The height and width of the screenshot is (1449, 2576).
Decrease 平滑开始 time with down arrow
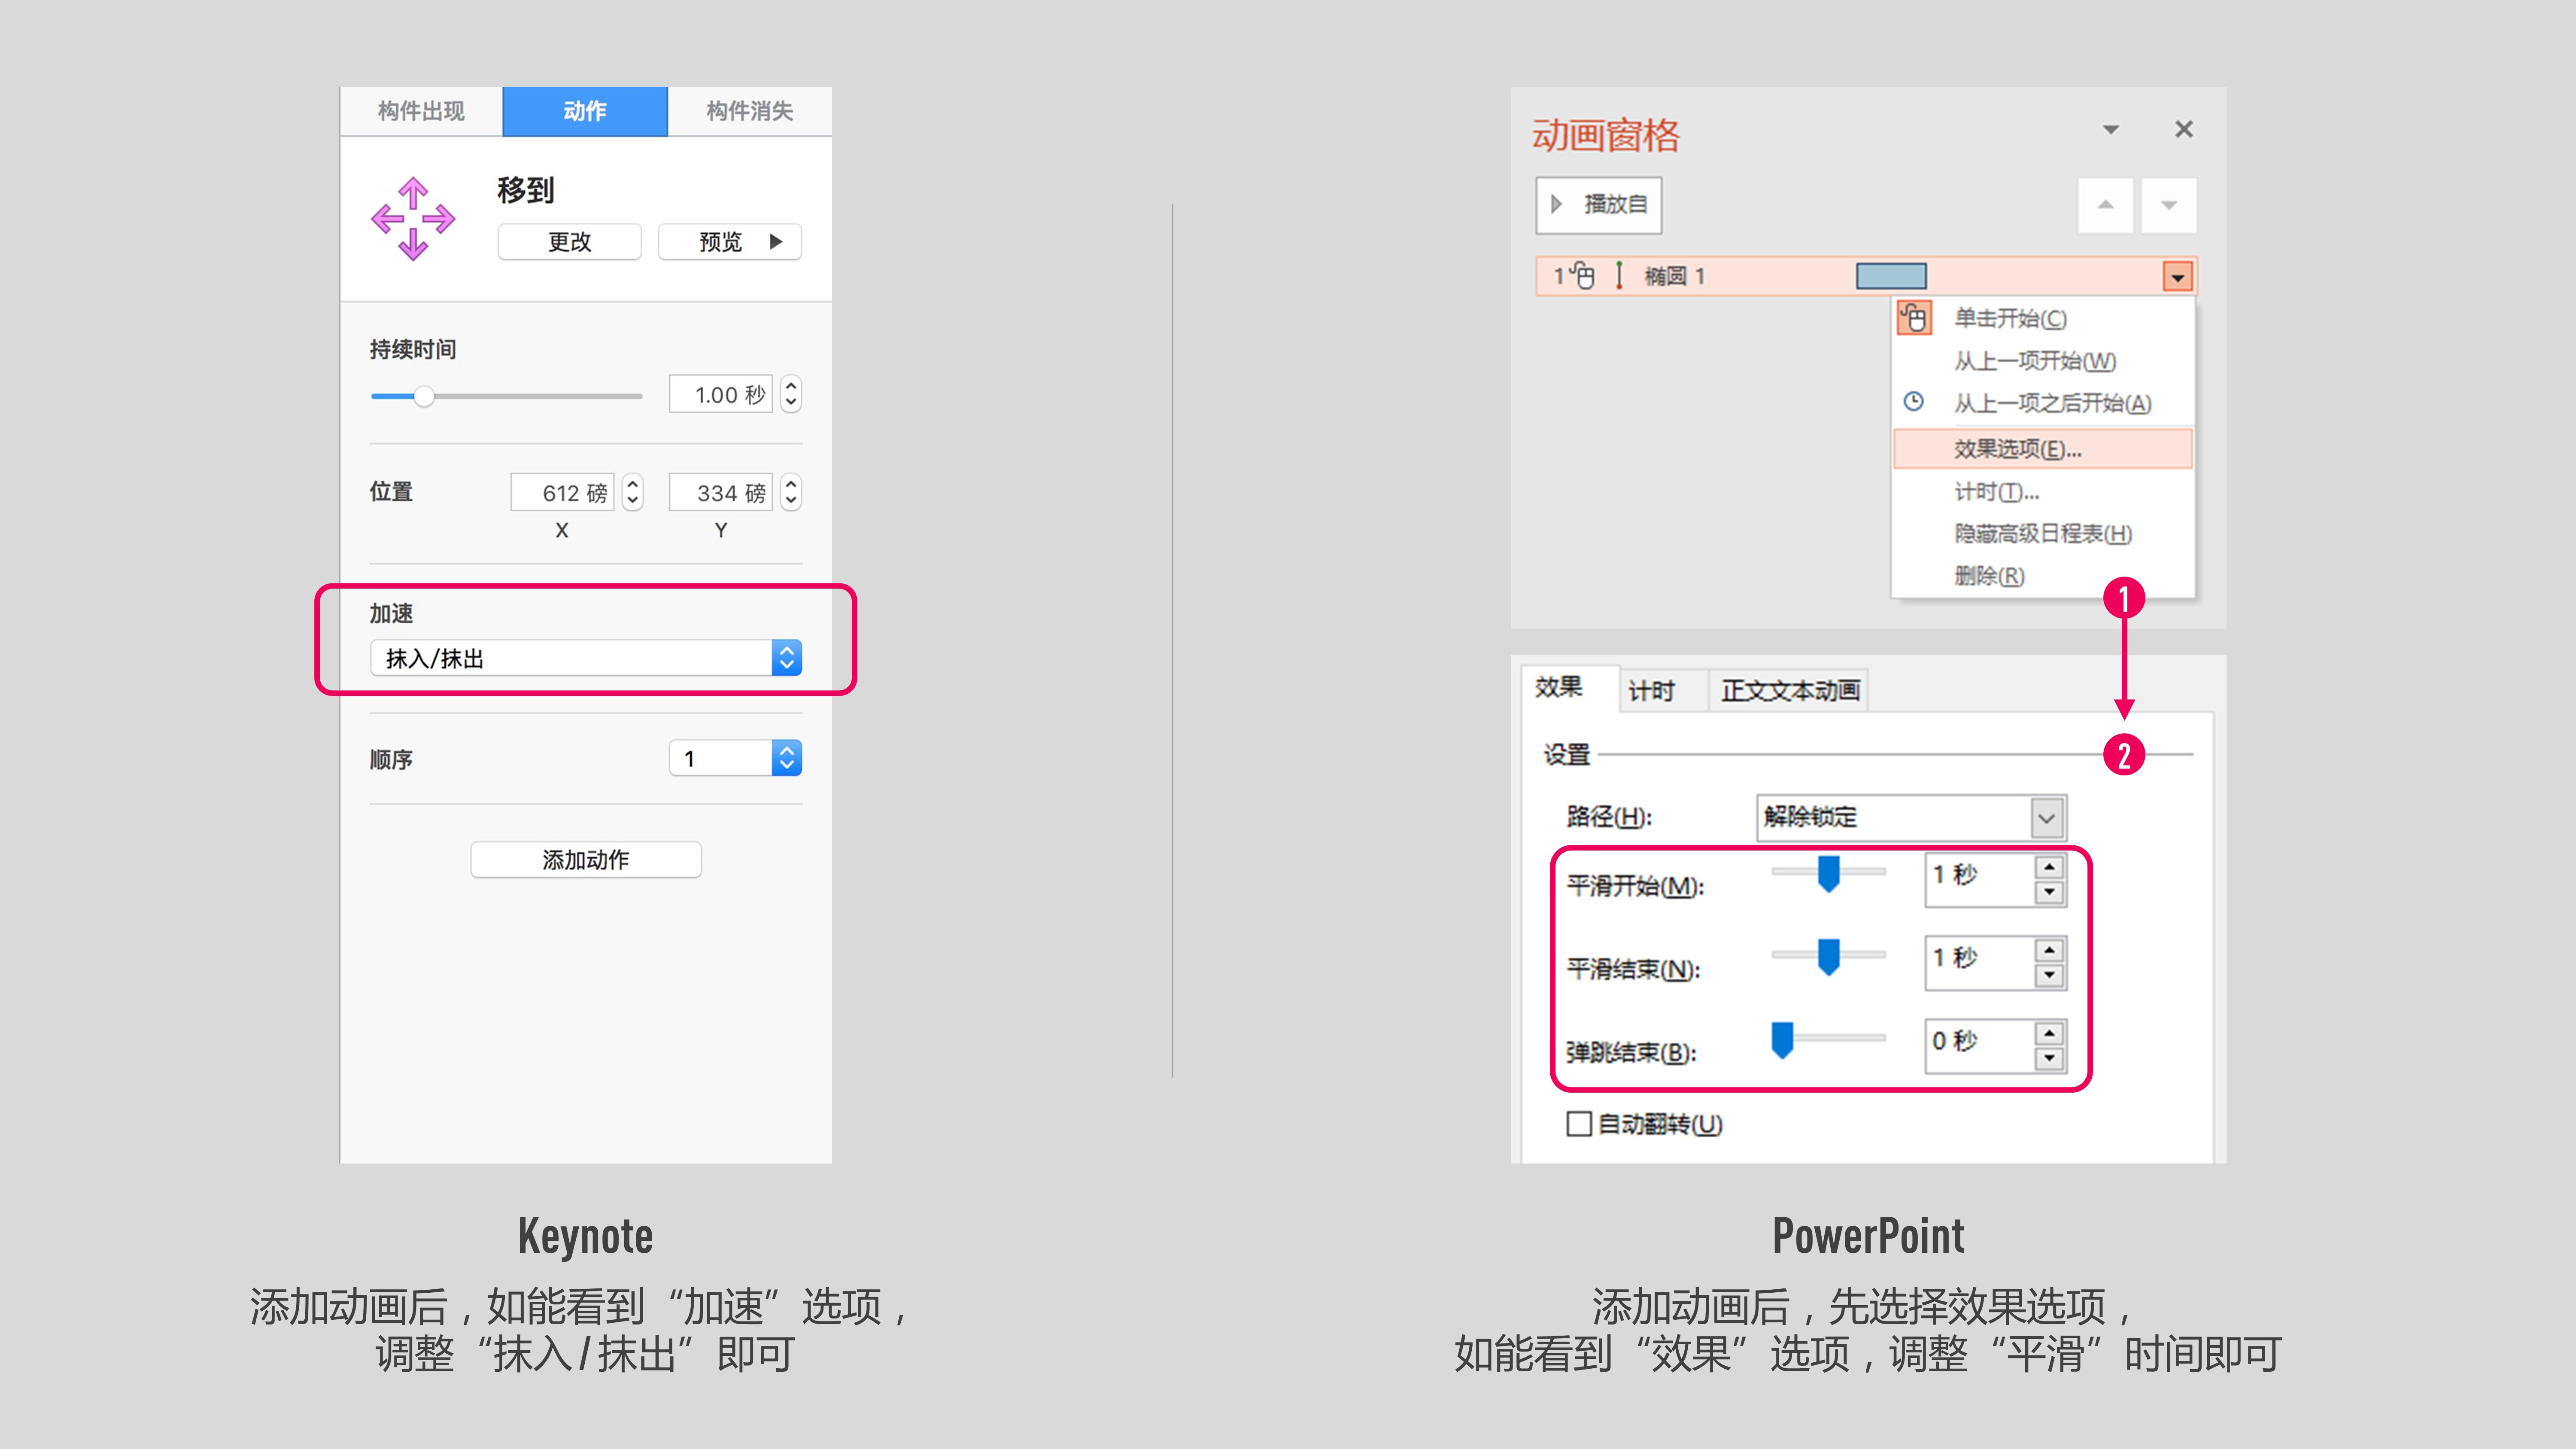tap(2050, 892)
